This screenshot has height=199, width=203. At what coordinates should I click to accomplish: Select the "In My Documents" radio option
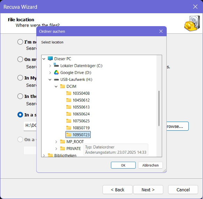[x=20, y=78]
